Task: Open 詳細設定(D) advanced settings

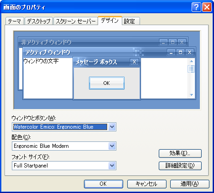Action: (180, 166)
